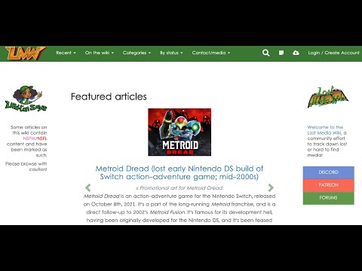Open the Metroid Dread article title link
This screenshot has height=271, width=362.
(179, 172)
